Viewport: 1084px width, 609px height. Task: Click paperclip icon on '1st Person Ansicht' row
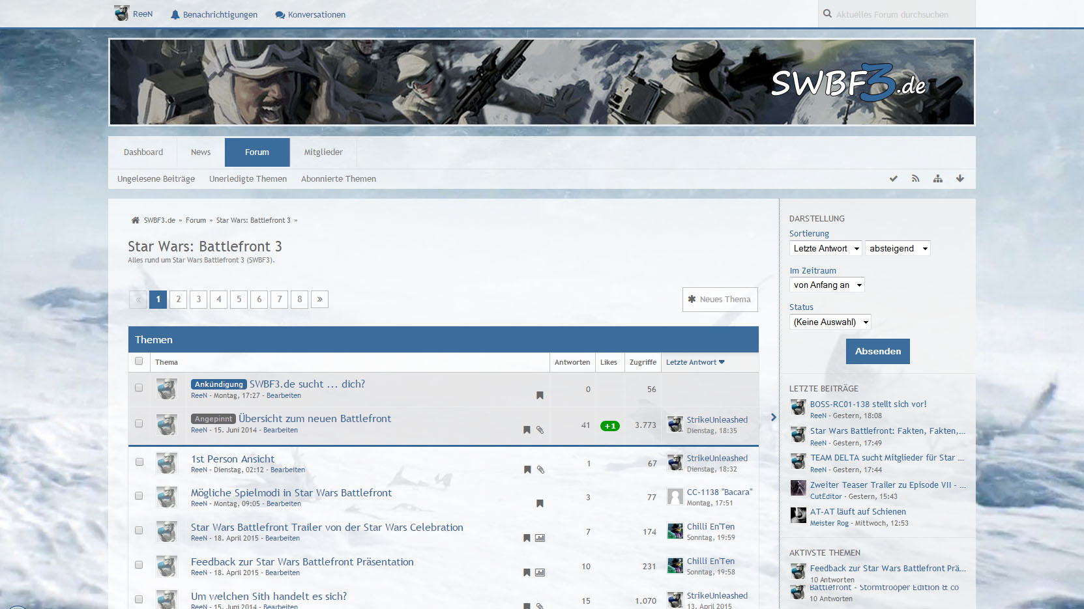[x=540, y=470]
